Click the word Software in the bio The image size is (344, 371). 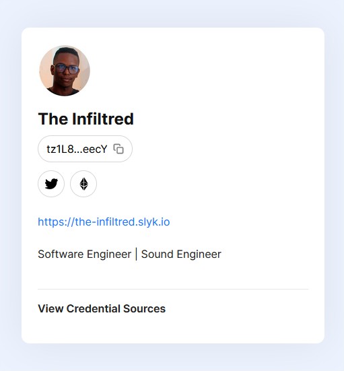click(x=61, y=254)
